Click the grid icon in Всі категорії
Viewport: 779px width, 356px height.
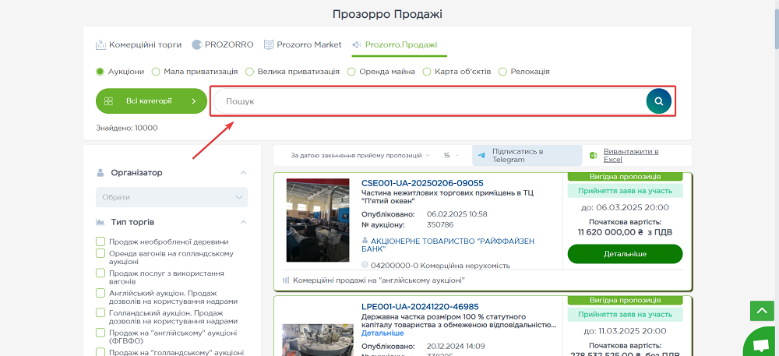[x=109, y=101]
